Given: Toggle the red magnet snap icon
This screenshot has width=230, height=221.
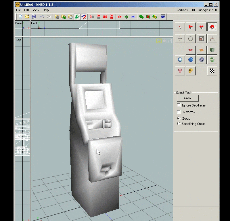Looking at the screenshot, I should [84, 17].
